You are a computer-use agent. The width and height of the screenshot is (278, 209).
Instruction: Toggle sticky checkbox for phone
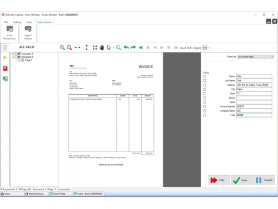205,98
